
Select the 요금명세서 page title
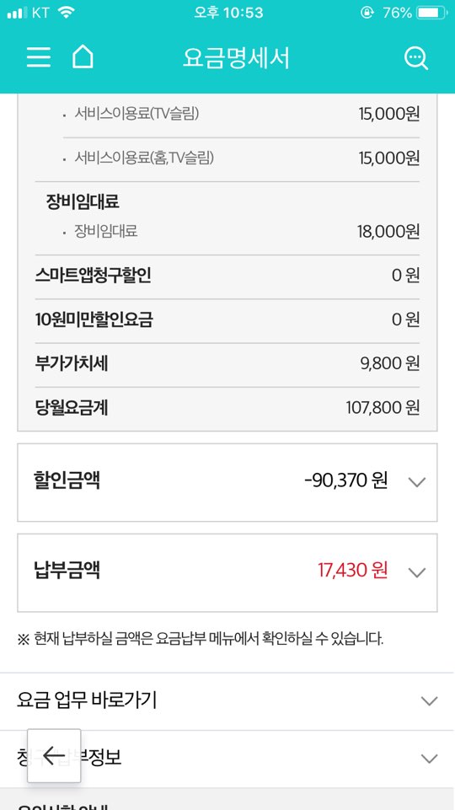click(x=236, y=58)
